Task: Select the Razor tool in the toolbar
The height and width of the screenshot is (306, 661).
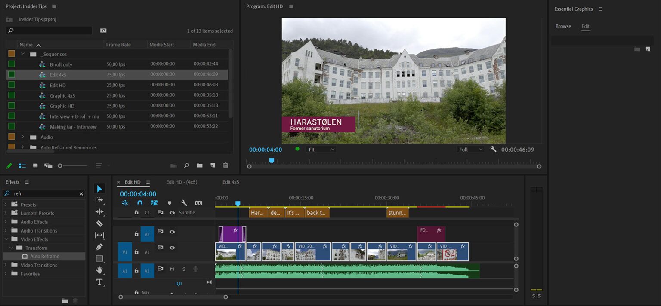Action: (99, 223)
